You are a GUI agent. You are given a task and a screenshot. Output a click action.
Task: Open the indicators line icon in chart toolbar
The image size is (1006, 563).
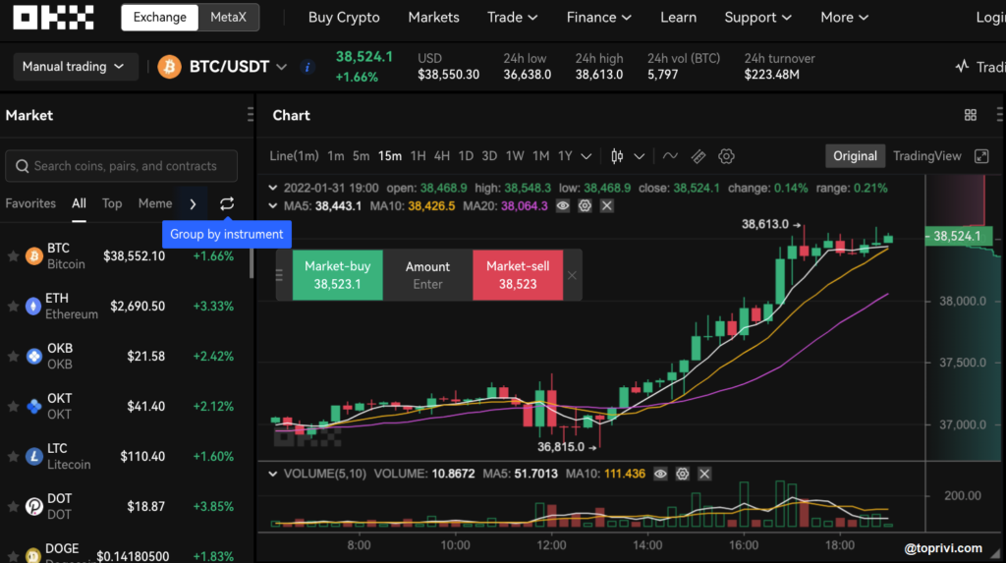(x=670, y=156)
